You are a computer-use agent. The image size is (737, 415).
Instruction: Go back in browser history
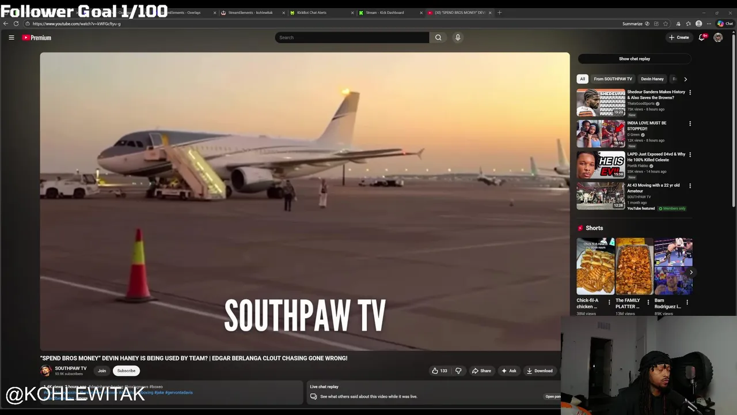(x=6, y=24)
